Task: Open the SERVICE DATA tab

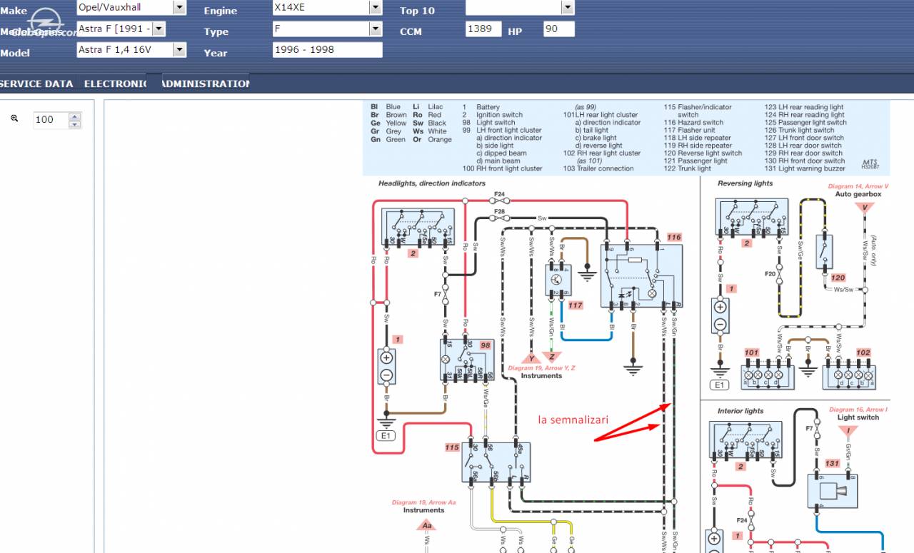Action: pyautogui.click(x=37, y=83)
